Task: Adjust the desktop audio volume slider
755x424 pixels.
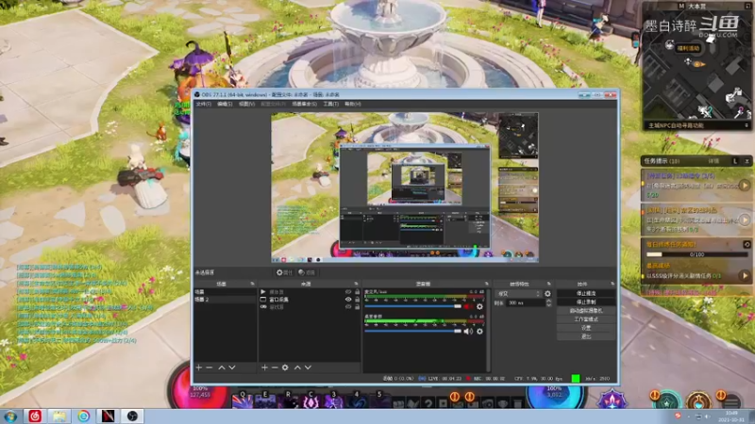Action: click(x=412, y=332)
